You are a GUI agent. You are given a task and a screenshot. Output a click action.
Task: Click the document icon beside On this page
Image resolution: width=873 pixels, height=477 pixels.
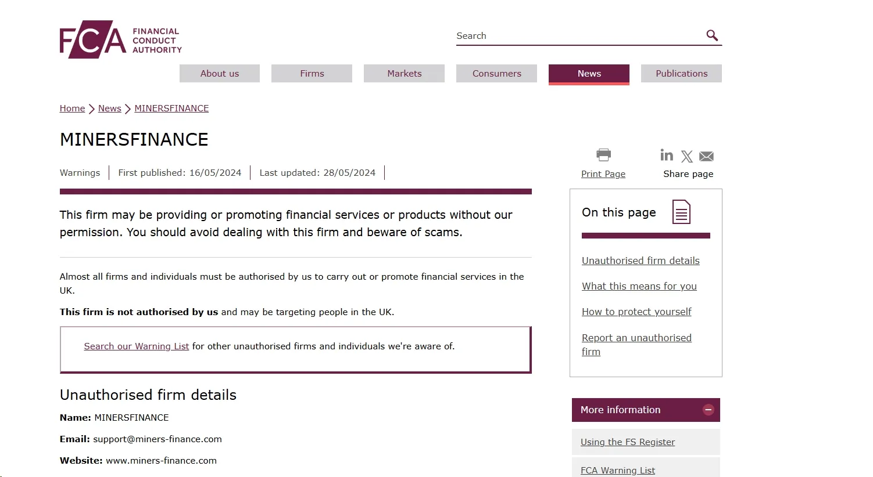point(681,212)
